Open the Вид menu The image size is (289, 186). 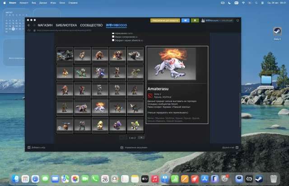(34, 3)
